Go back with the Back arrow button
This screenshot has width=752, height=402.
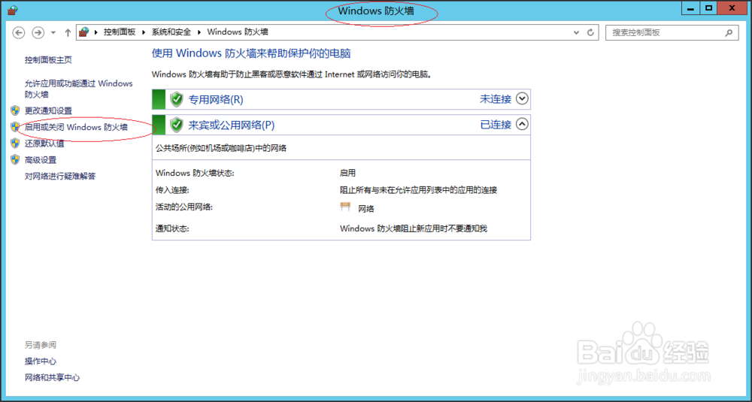pos(18,32)
